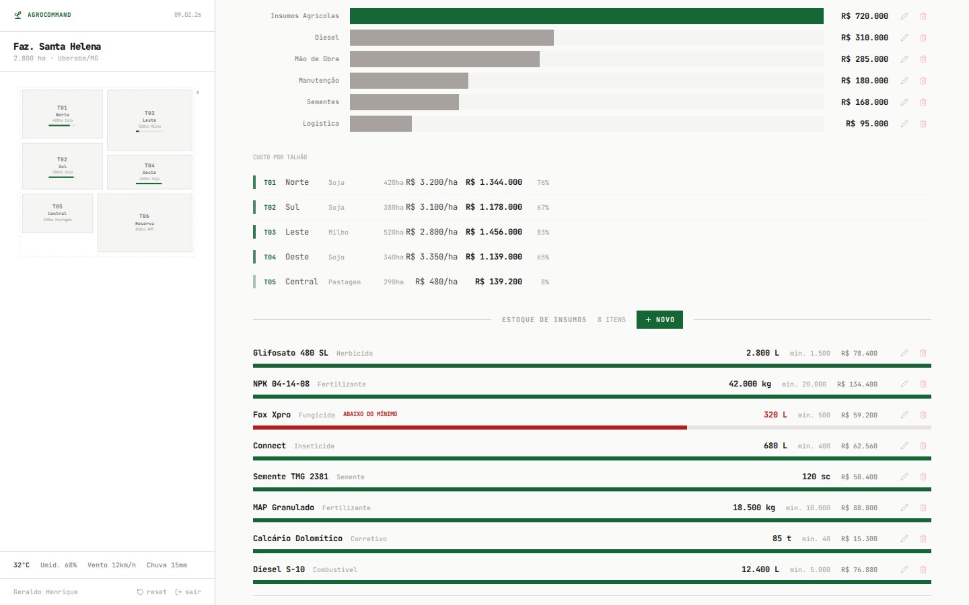
Task: Select the T01 Norte field tile on the map
Action: coord(62,114)
